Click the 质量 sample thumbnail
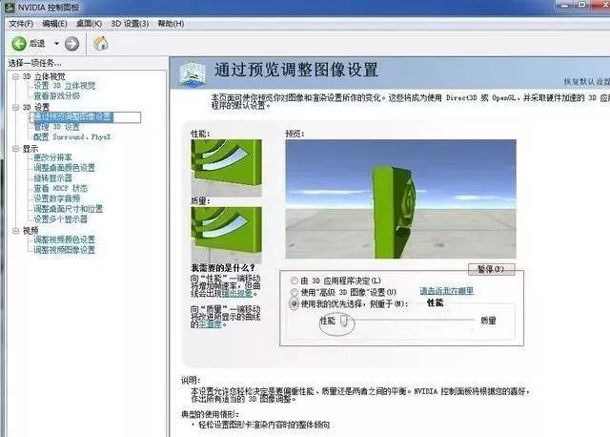 coord(227,234)
